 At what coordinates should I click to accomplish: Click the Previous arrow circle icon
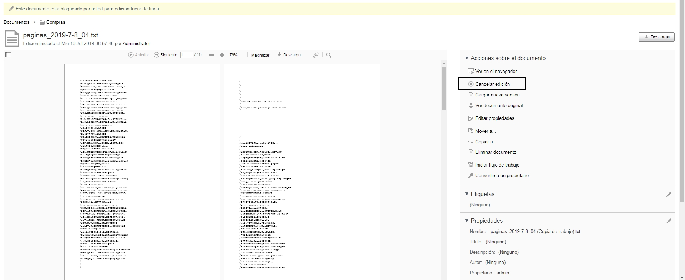click(131, 55)
